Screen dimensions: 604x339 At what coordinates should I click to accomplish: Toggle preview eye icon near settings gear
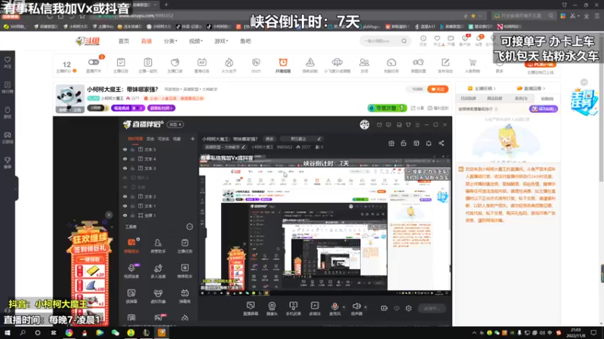(396, 308)
